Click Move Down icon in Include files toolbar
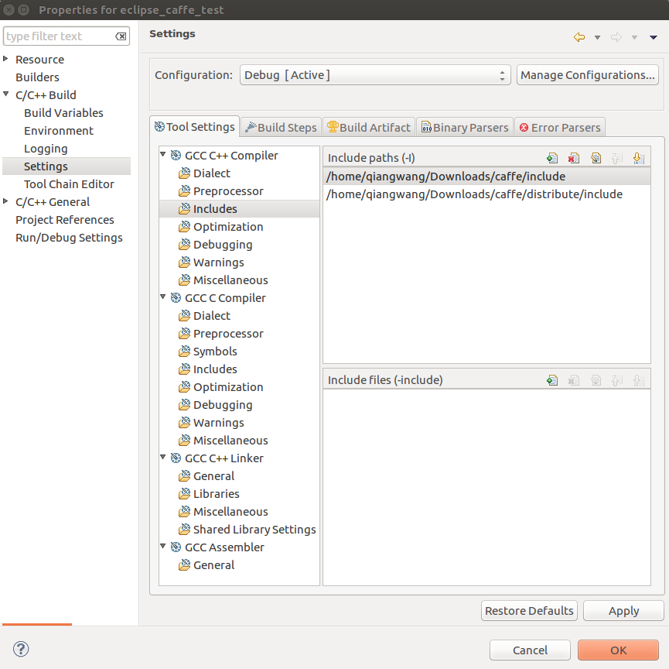Viewport: 669px width, 669px height. 639,379
